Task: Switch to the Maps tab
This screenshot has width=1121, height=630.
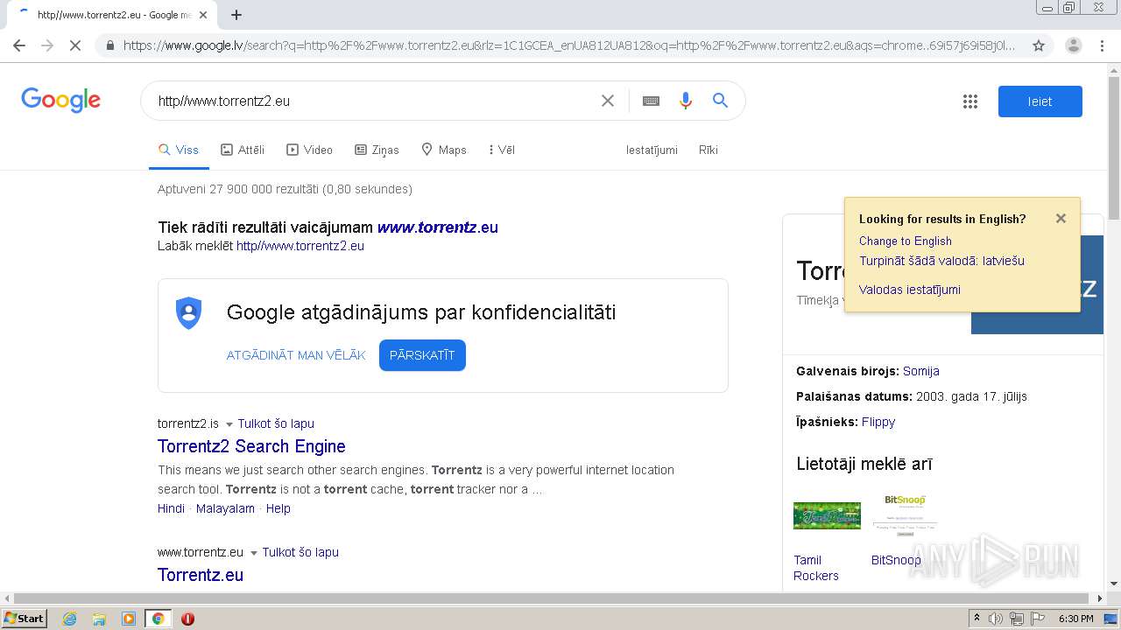Action: 443,150
